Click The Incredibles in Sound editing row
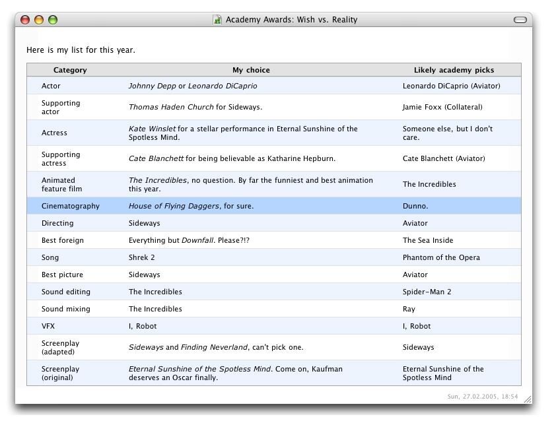This screenshot has height=423, width=556. coord(155,292)
